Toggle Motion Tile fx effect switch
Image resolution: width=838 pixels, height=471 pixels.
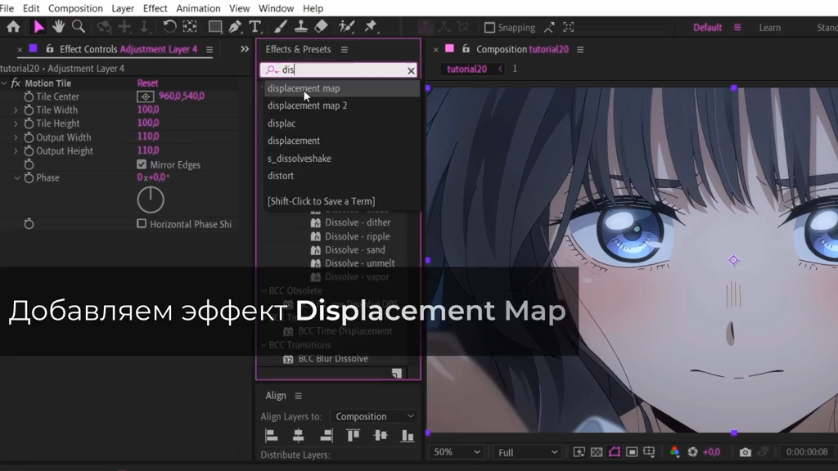pos(16,83)
